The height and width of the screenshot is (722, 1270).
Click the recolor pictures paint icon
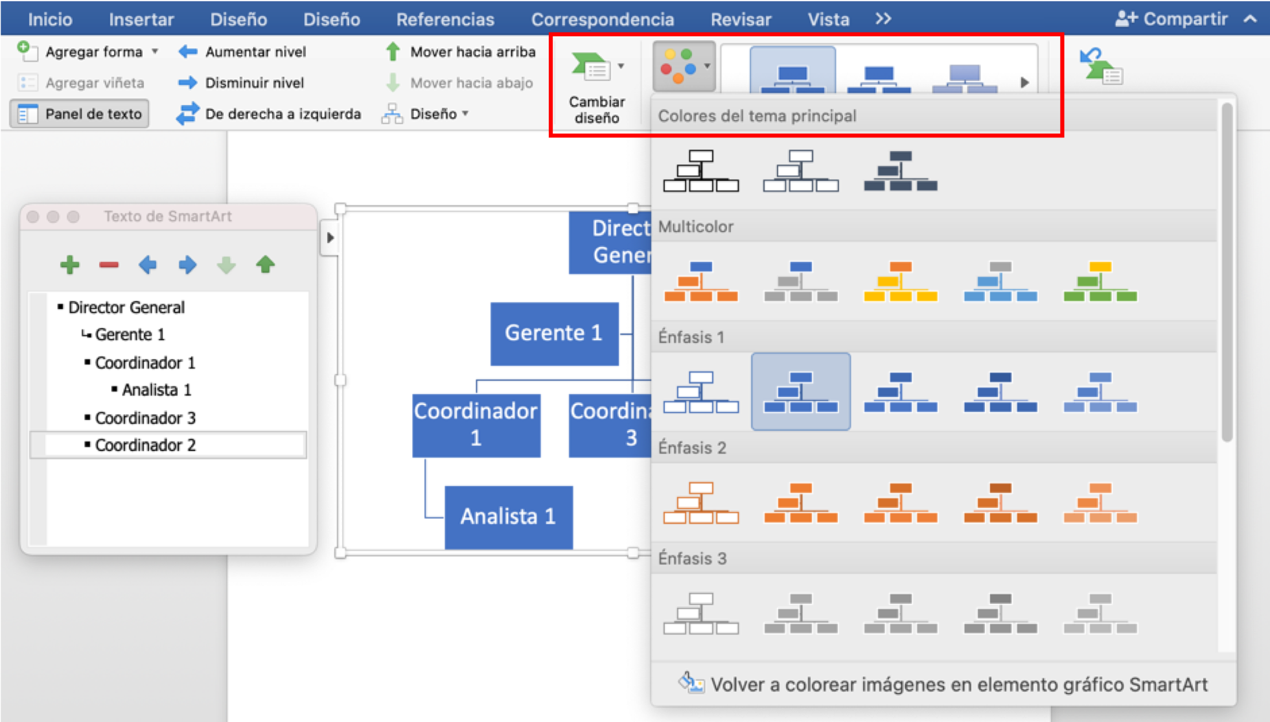(691, 682)
